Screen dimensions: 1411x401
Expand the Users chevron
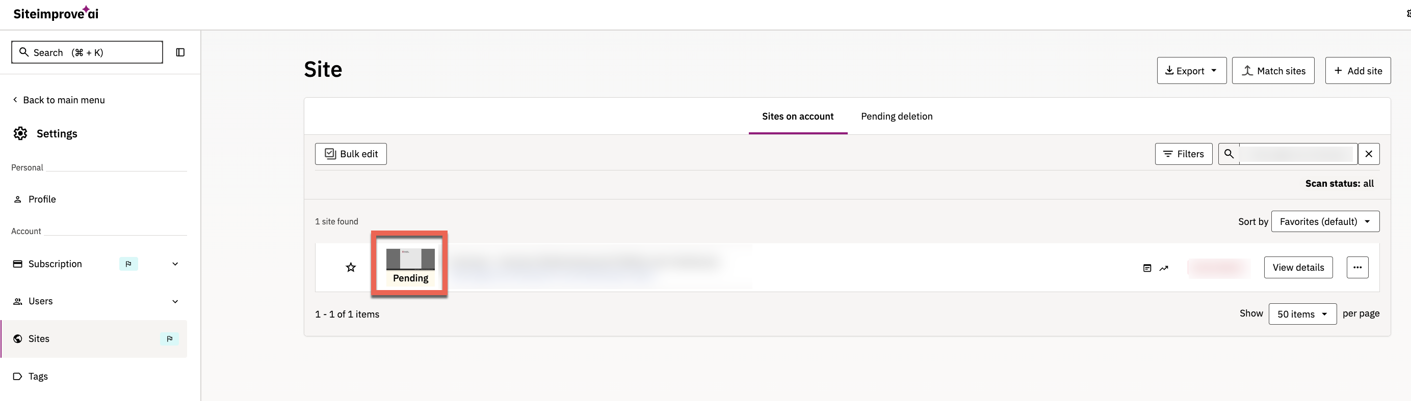click(175, 301)
